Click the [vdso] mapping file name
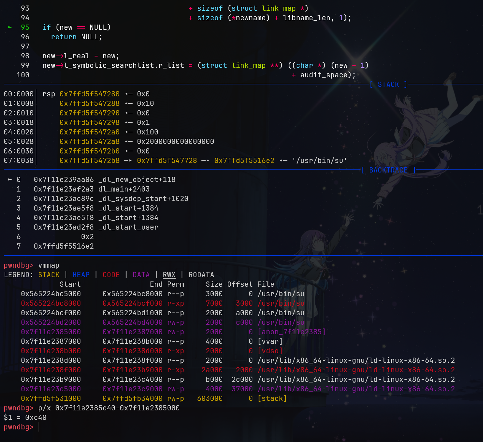This screenshot has width=483, height=442. pyautogui.click(x=270, y=351)
